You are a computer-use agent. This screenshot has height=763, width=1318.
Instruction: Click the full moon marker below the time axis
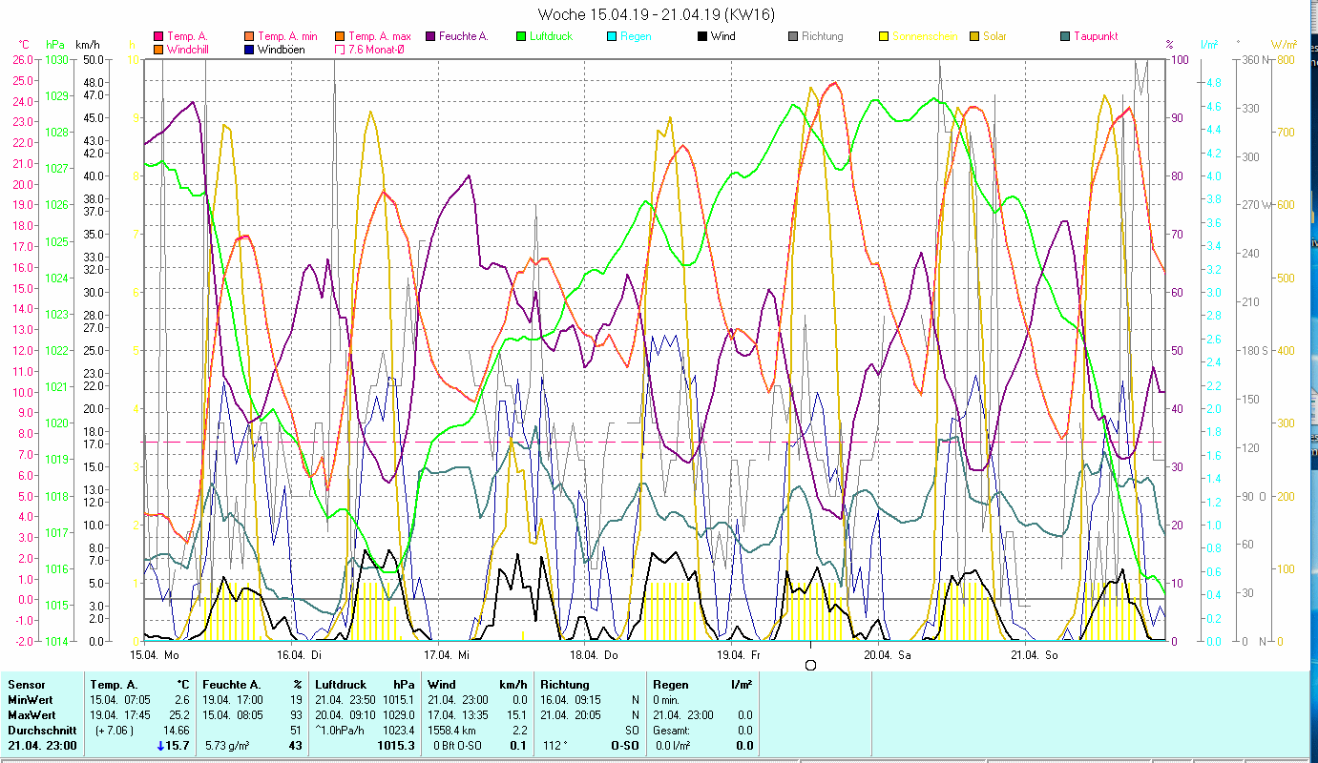point(811,665)
